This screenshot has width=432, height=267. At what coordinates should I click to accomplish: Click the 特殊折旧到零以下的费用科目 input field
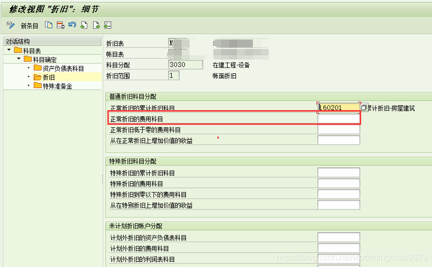pos(339,194)
